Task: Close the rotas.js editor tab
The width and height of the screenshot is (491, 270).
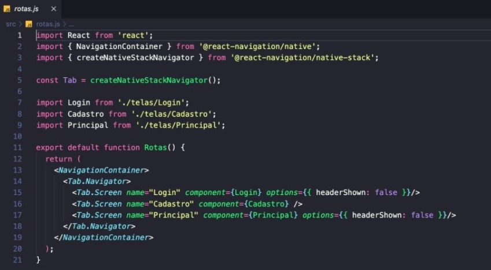Action: click(54, 9)
